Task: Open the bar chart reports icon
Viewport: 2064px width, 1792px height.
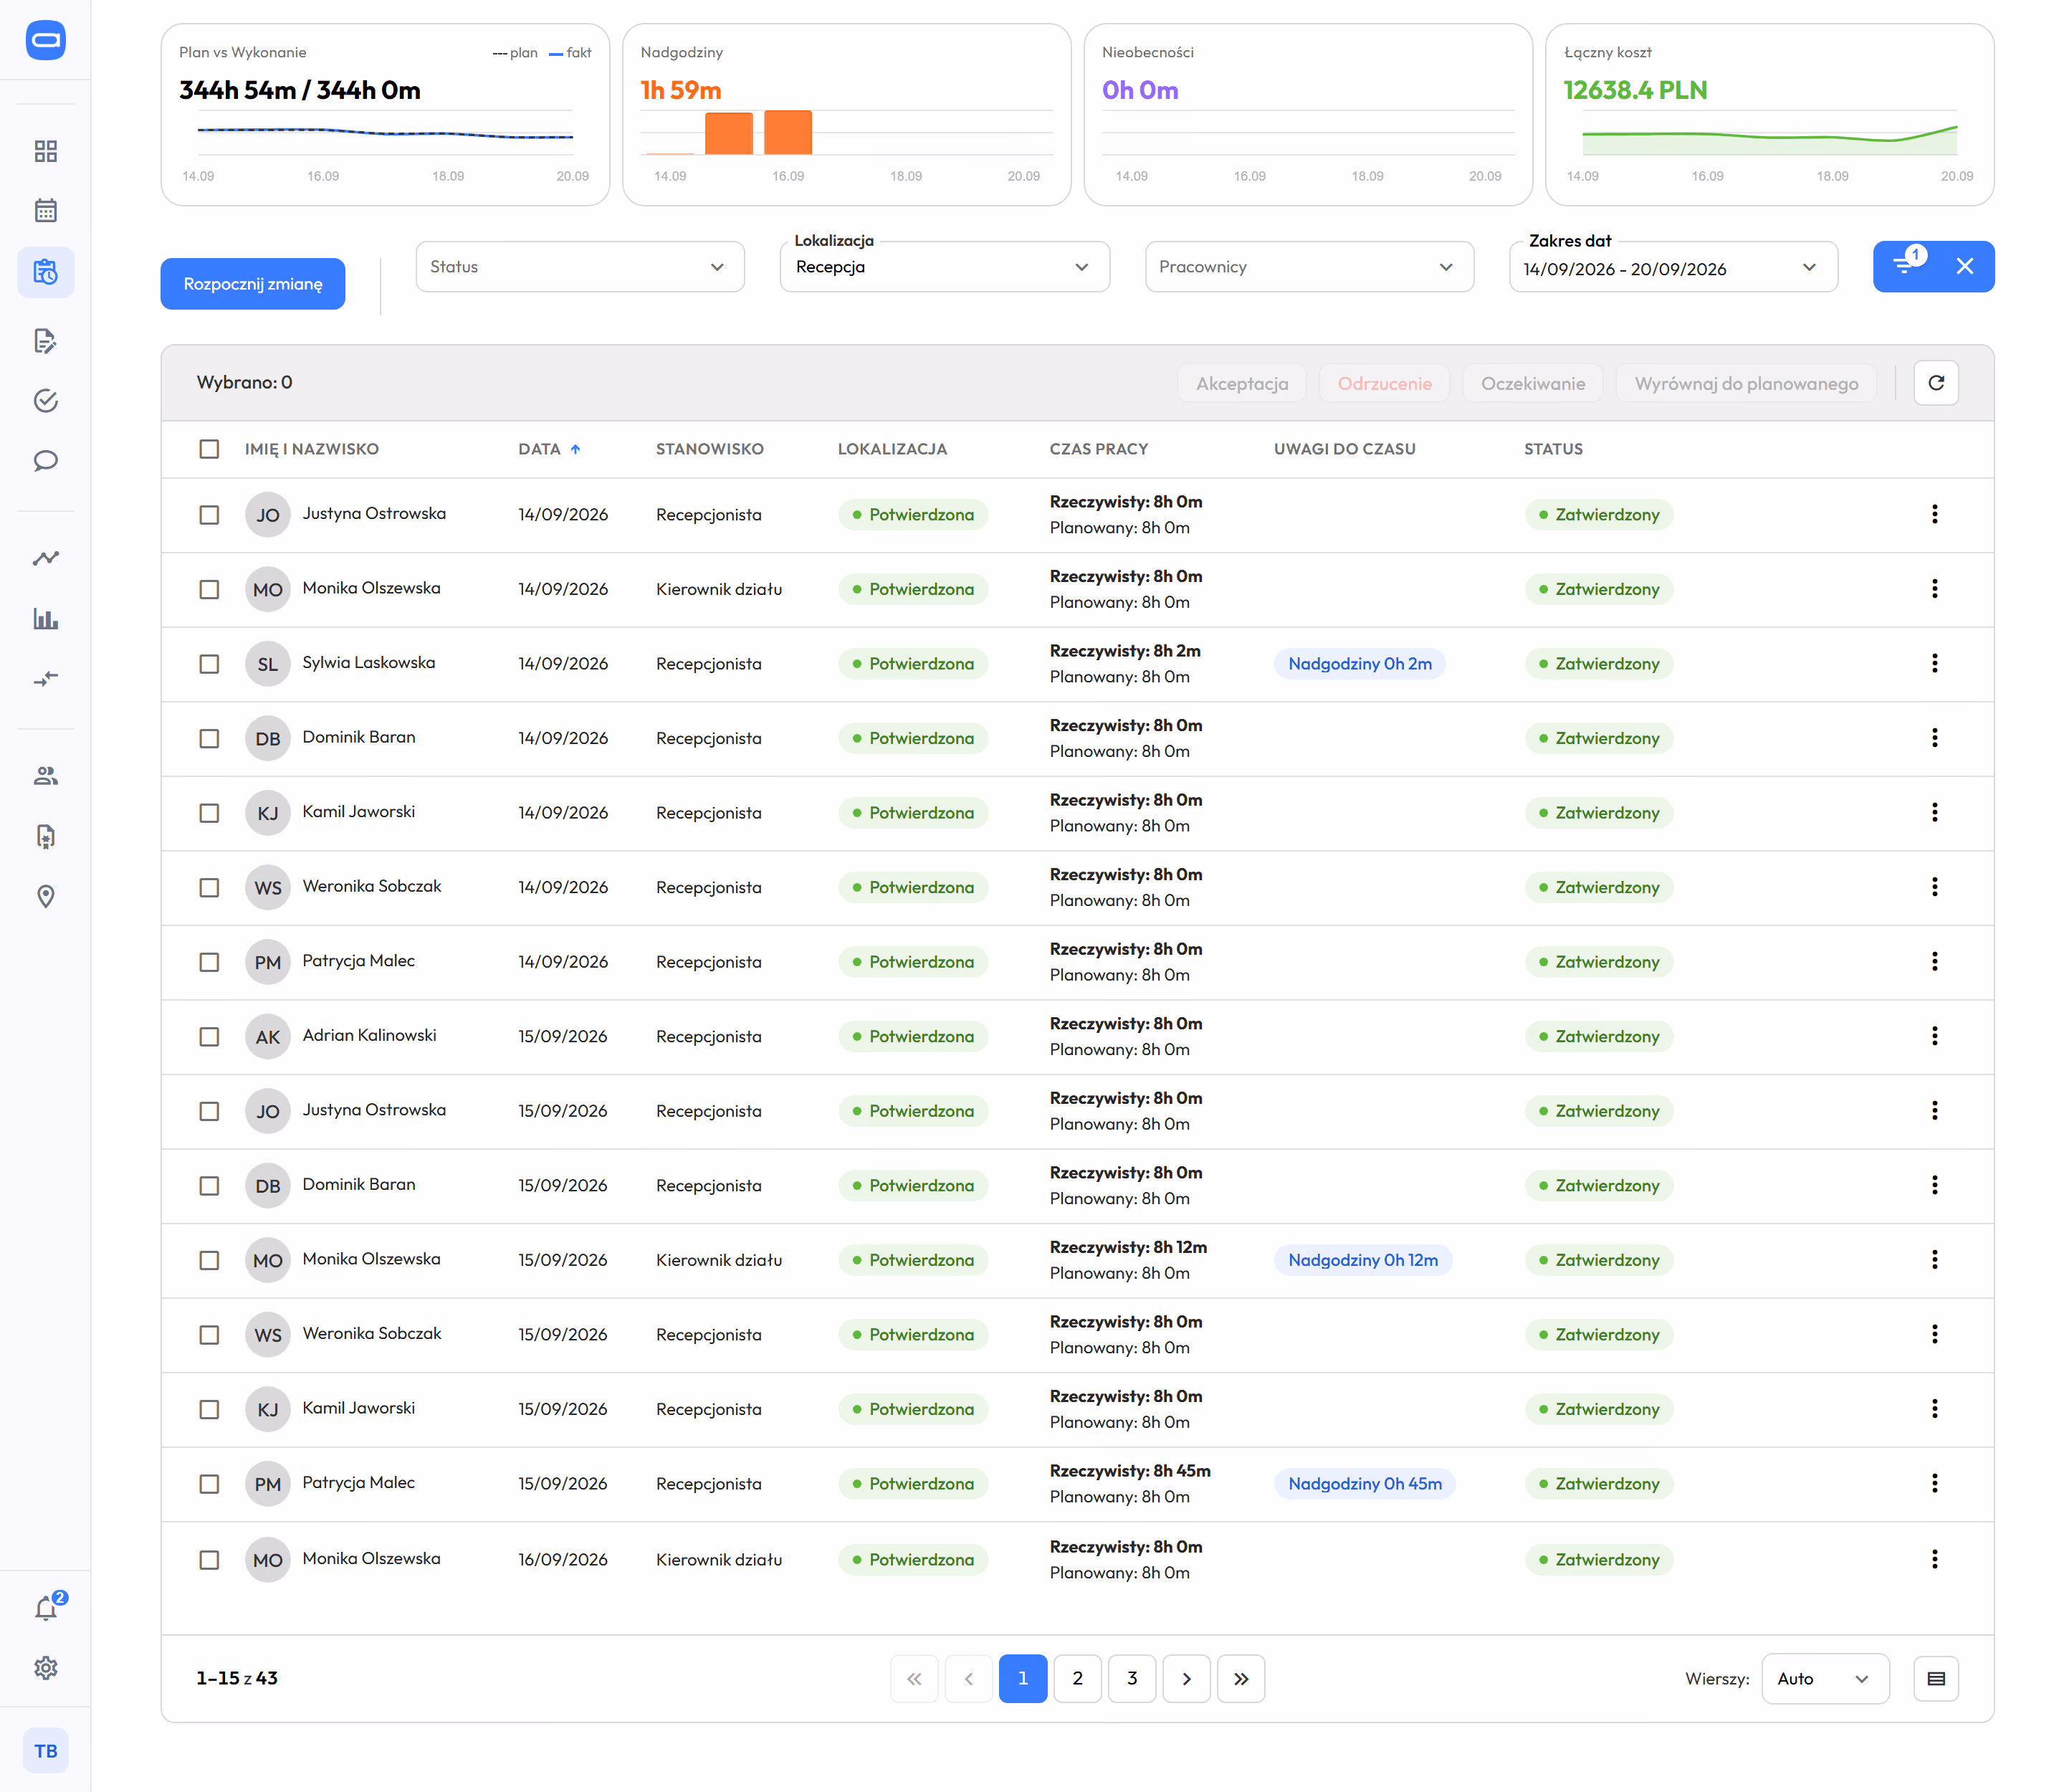Action: pos(45,618)
